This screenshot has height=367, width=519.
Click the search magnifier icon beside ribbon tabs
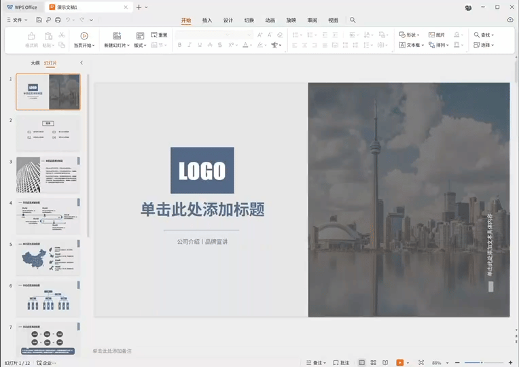(353, 20)
